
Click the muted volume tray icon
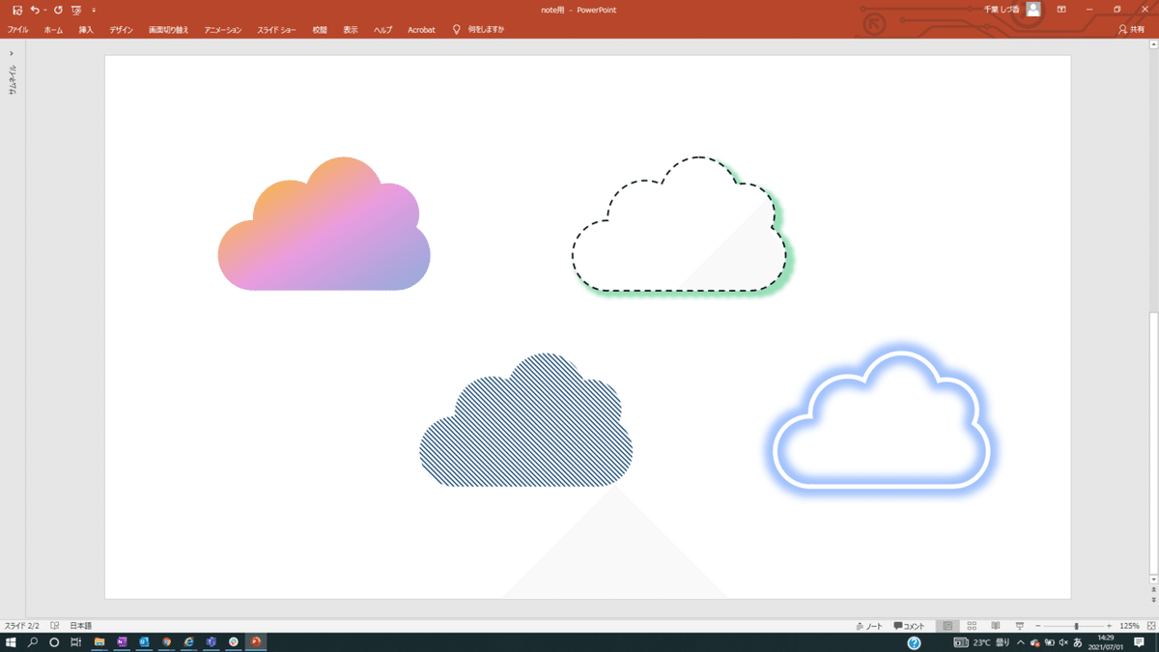pos(1062,642)
